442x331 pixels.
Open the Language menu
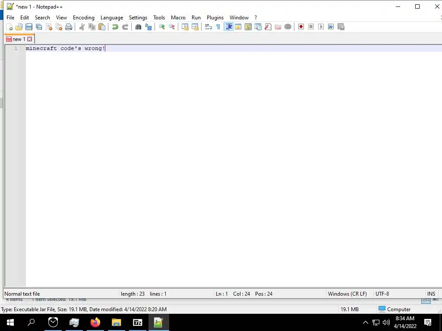(x=112, y=17)
